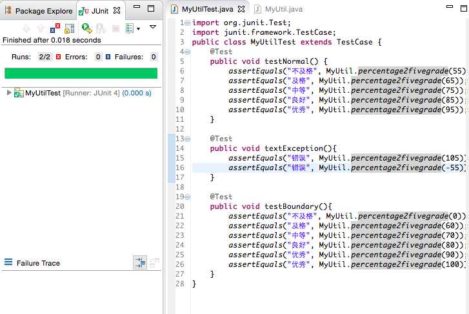Toggle show failures only filter
This screenshot has height=314, width=469.
(55, 28)
